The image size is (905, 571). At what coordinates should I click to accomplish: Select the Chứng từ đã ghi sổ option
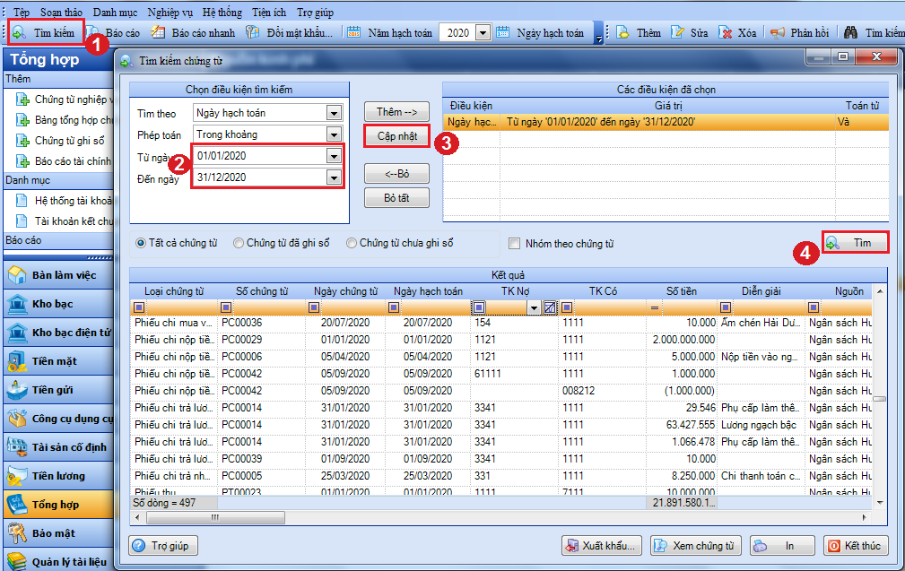[281, 244]
